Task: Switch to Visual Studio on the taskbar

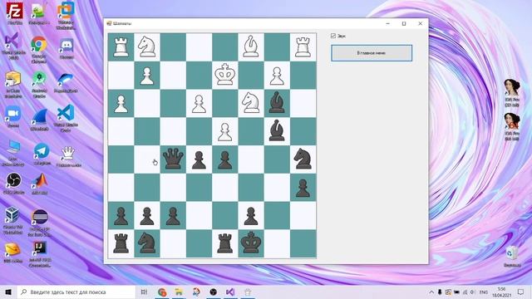Action: 230,292
